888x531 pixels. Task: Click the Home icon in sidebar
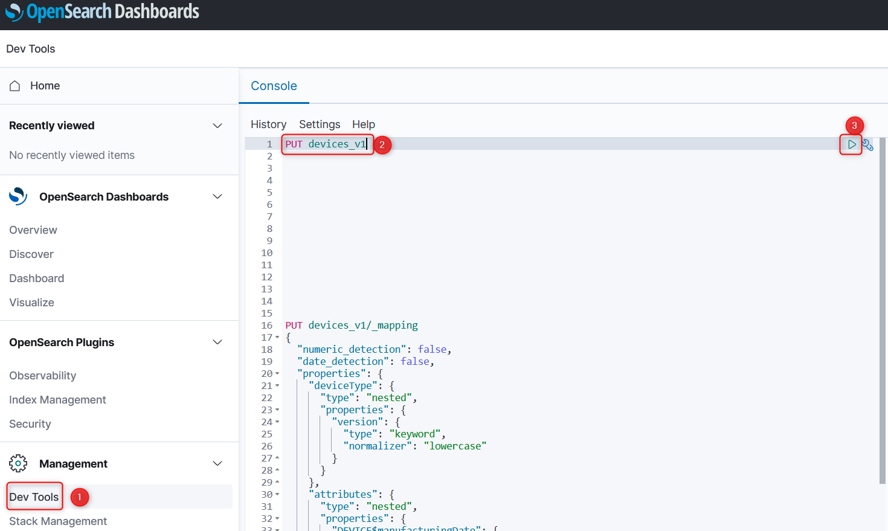tap(15, 86)
